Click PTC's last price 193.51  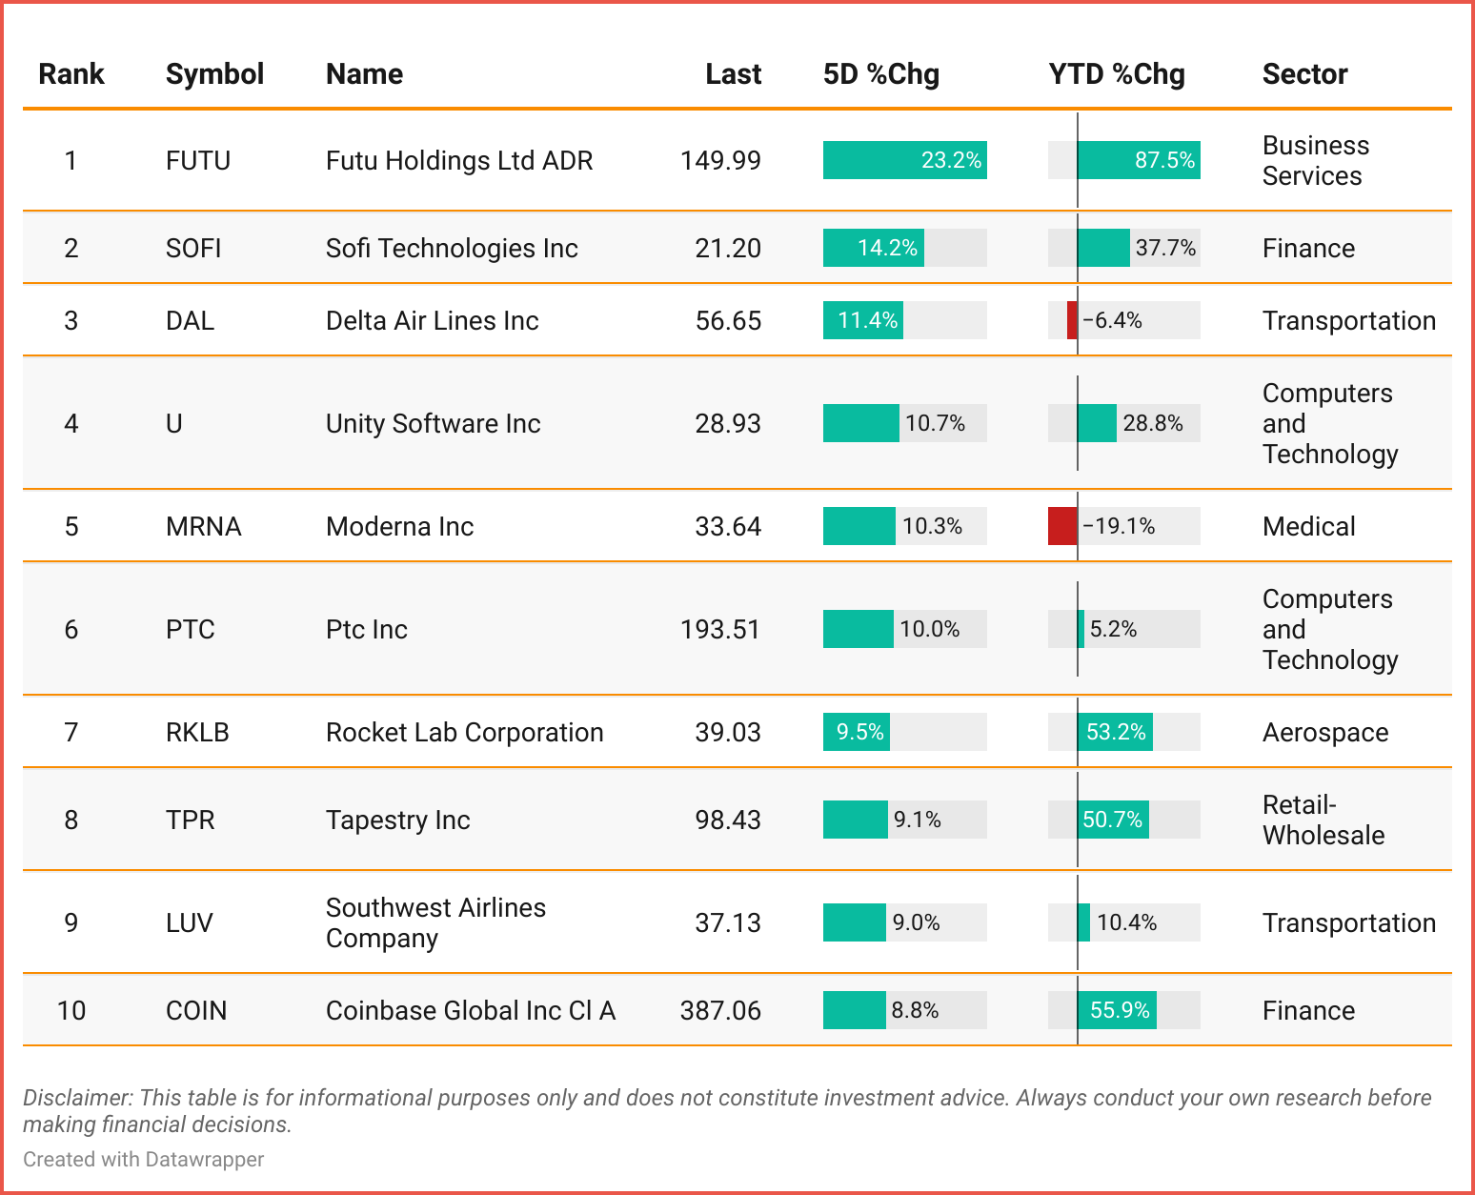719,629
